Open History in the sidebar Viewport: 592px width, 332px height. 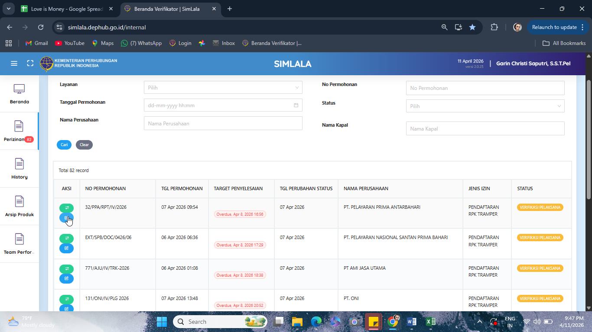click(19, 169)
